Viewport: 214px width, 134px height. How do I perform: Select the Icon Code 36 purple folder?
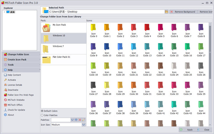(93, 108)
